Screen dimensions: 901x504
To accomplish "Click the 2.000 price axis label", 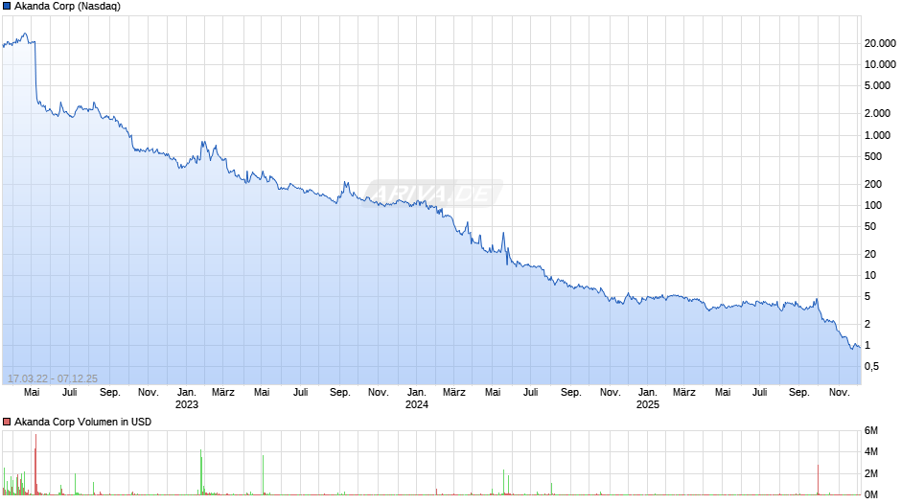I will click(877, 113).
